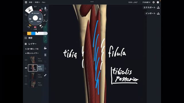Click the プロを使う! upgrade button

point(146,2)
